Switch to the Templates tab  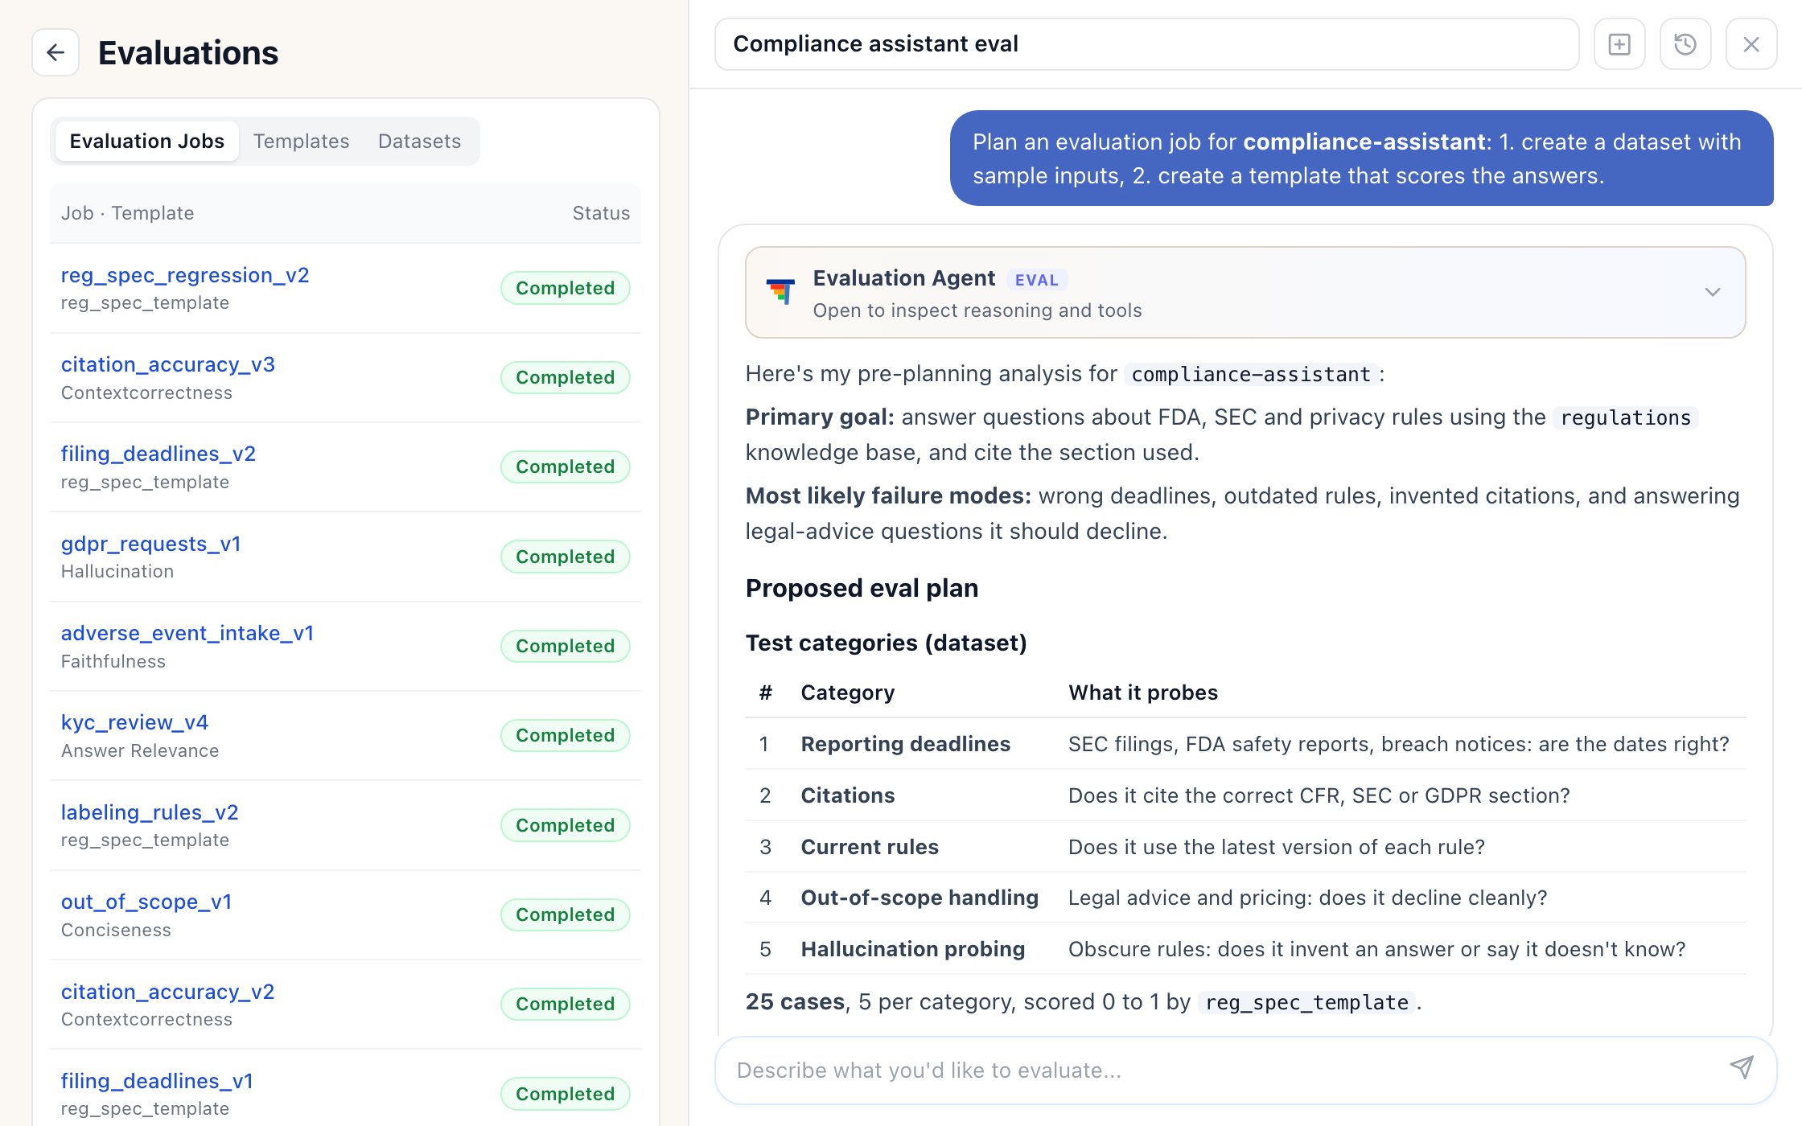click(x=301, y=141)
